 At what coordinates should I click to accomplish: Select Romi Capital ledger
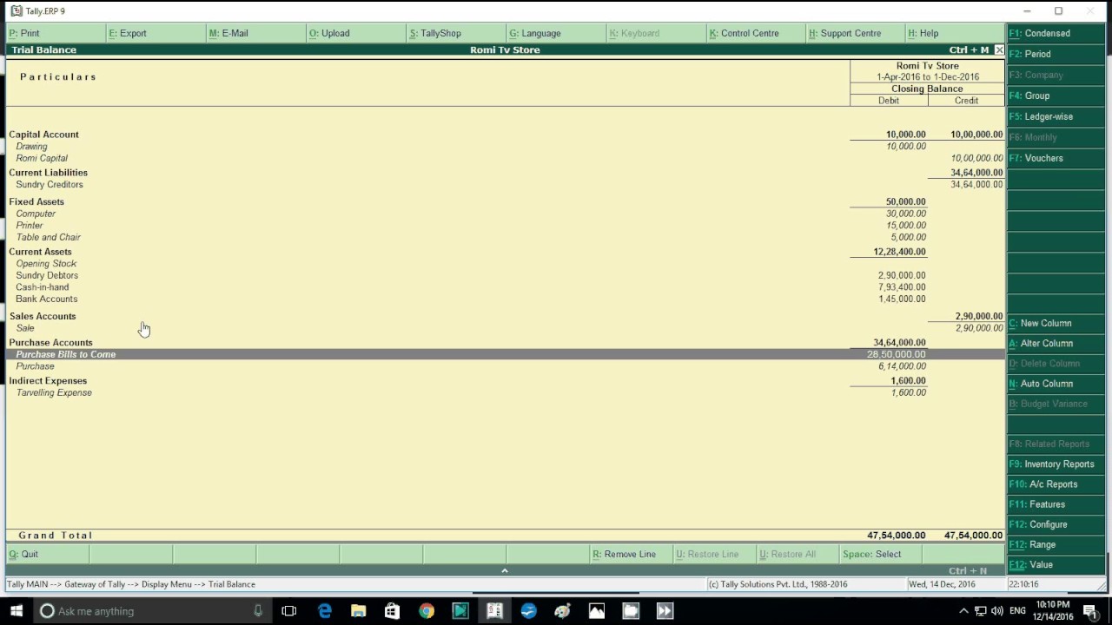pos(506,158)
